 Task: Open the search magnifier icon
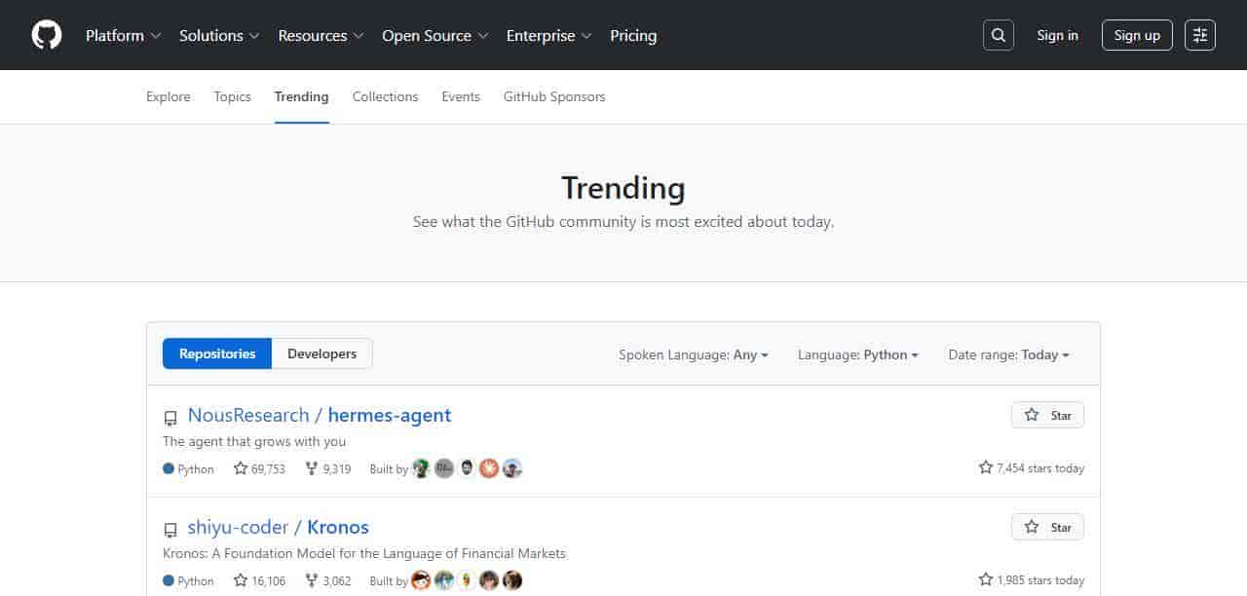click(x=998, y=35)
